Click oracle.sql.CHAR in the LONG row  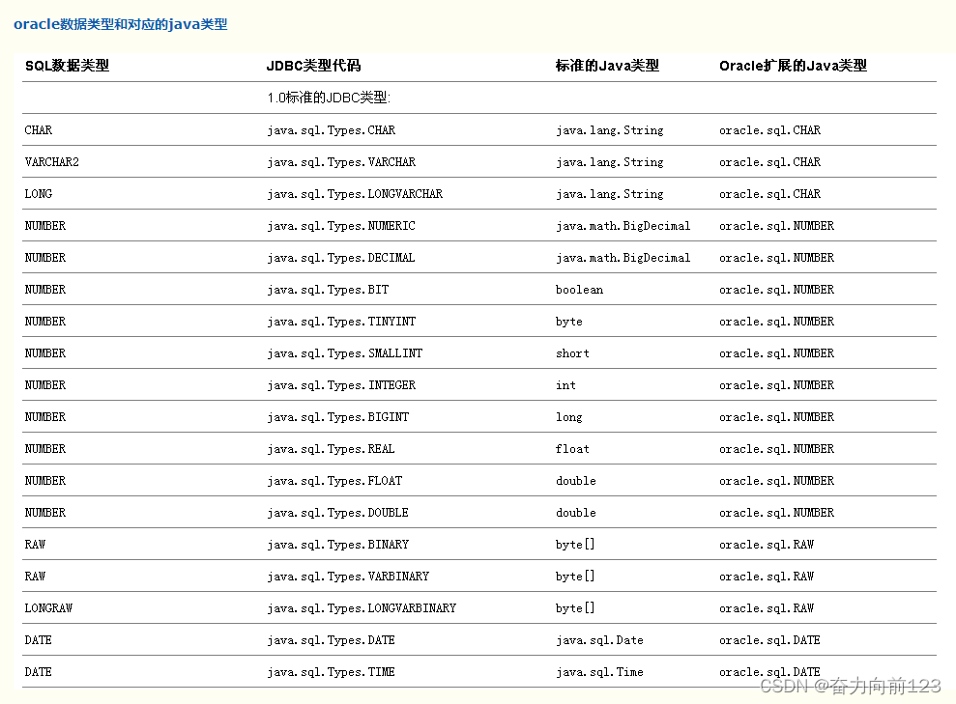pyautogui.click(x=770, y=194)
